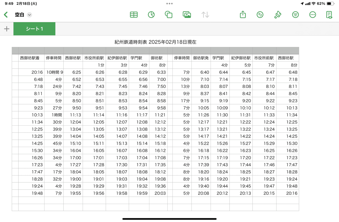Select the cell containing 16:04
Viewport: 339px width, 222px height.
click(73, 151)
